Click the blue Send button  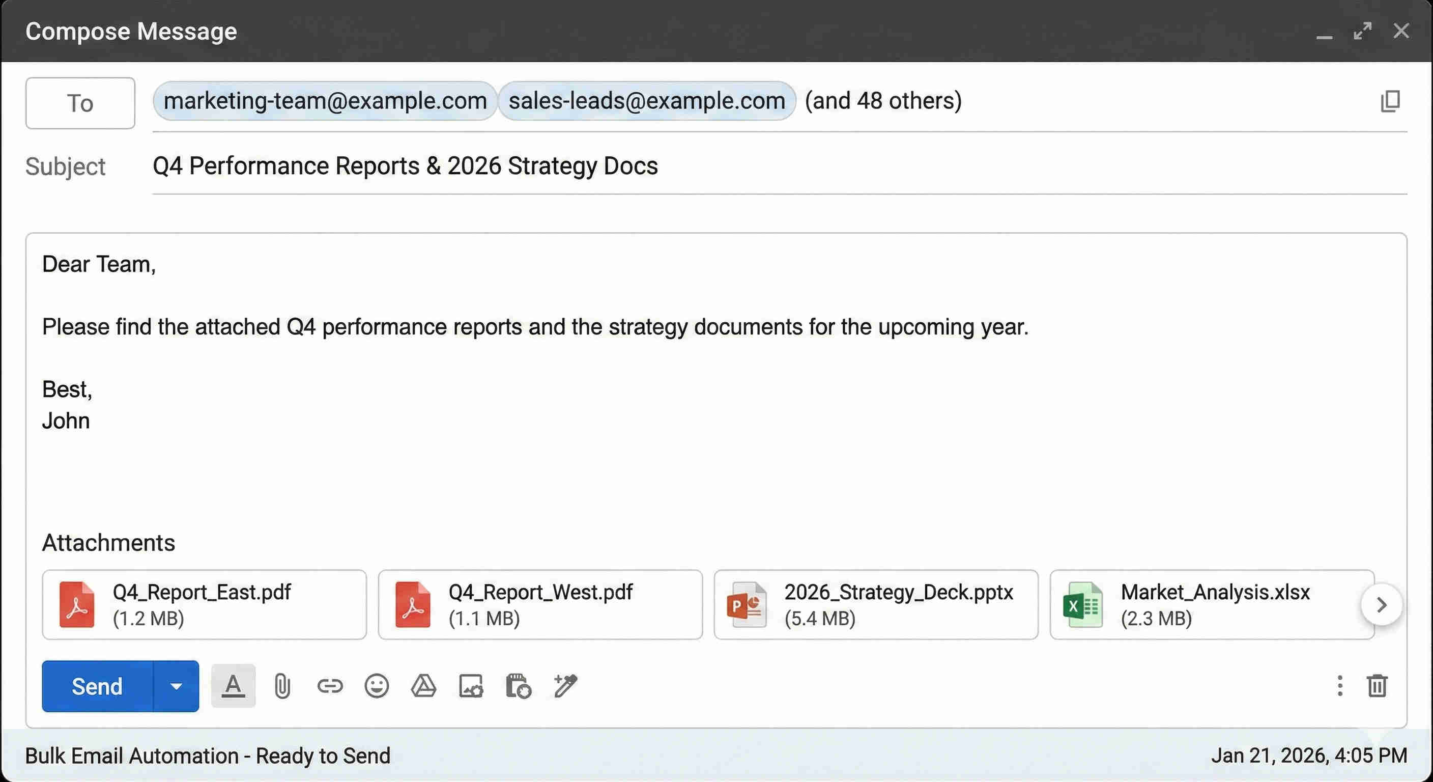(97, 686)
